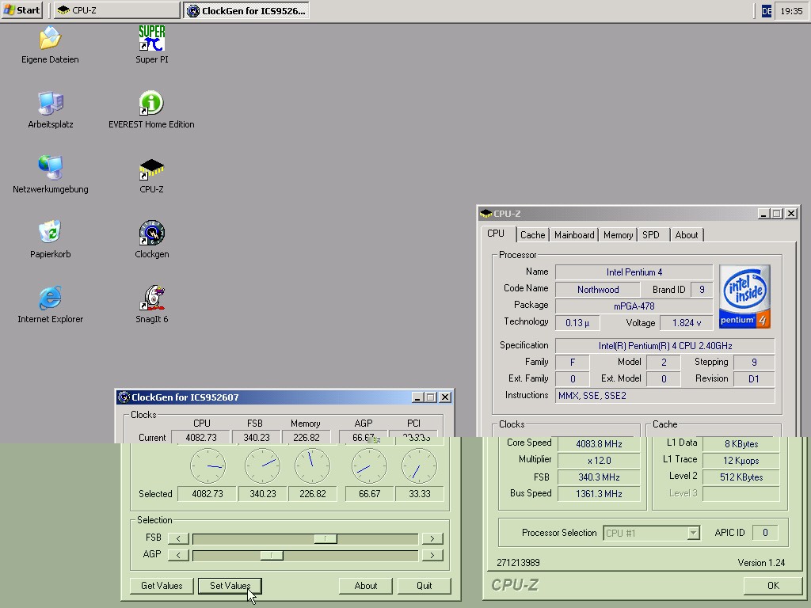This screenshot has width=811, height=608.
Task: Select the Netzwerkumgebung desktop icon
Action: 50,169
